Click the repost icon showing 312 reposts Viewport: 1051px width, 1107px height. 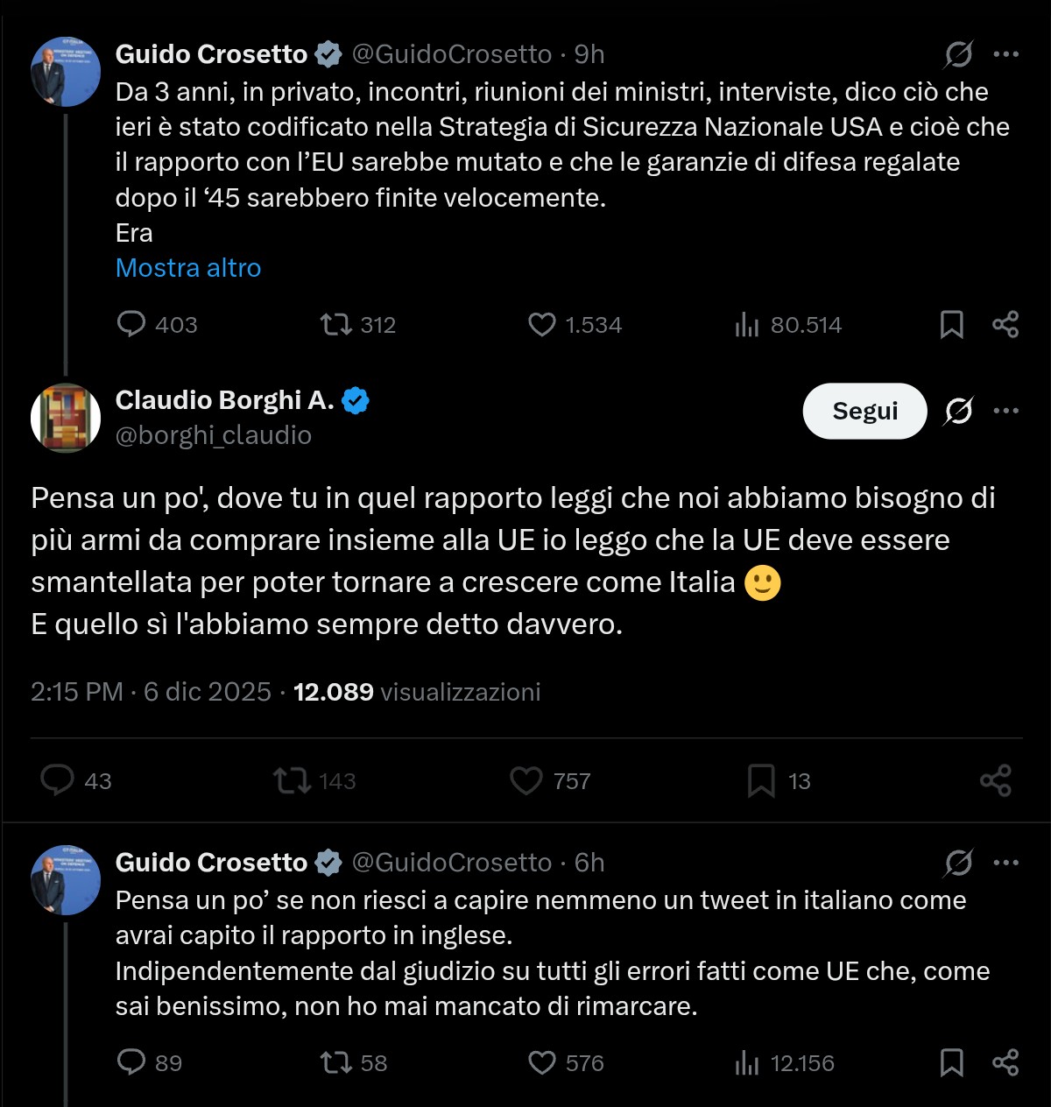pos(335,325)
